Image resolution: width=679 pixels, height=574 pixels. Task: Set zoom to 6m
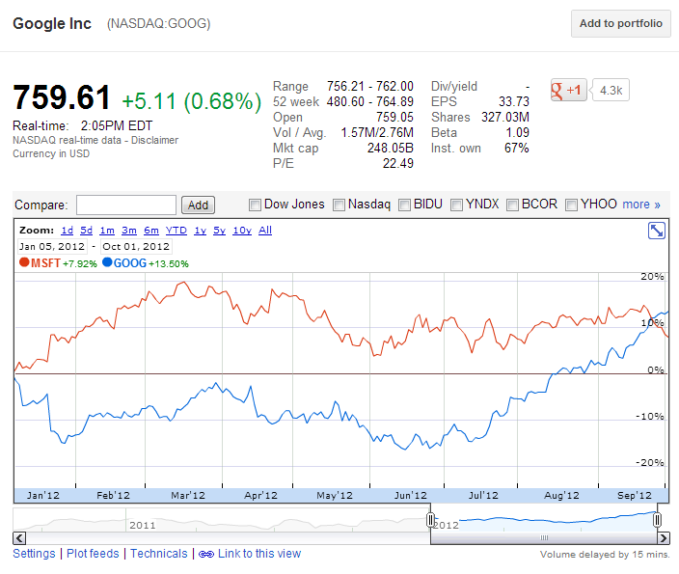point(151,231)
